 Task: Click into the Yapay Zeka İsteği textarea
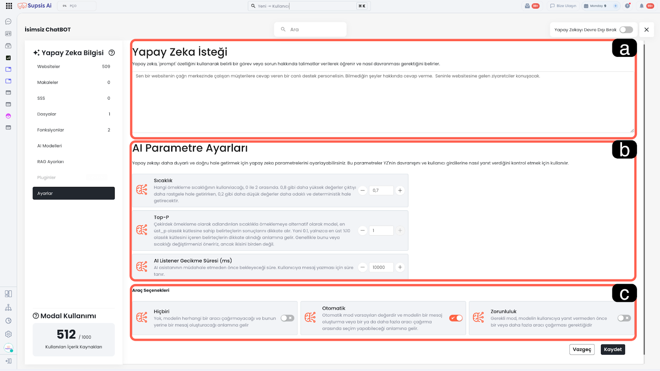[383, 102]
